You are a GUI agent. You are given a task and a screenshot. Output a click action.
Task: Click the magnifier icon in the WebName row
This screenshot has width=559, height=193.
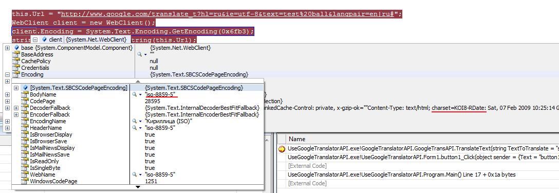pyautogui.click(x=135, y=175)
